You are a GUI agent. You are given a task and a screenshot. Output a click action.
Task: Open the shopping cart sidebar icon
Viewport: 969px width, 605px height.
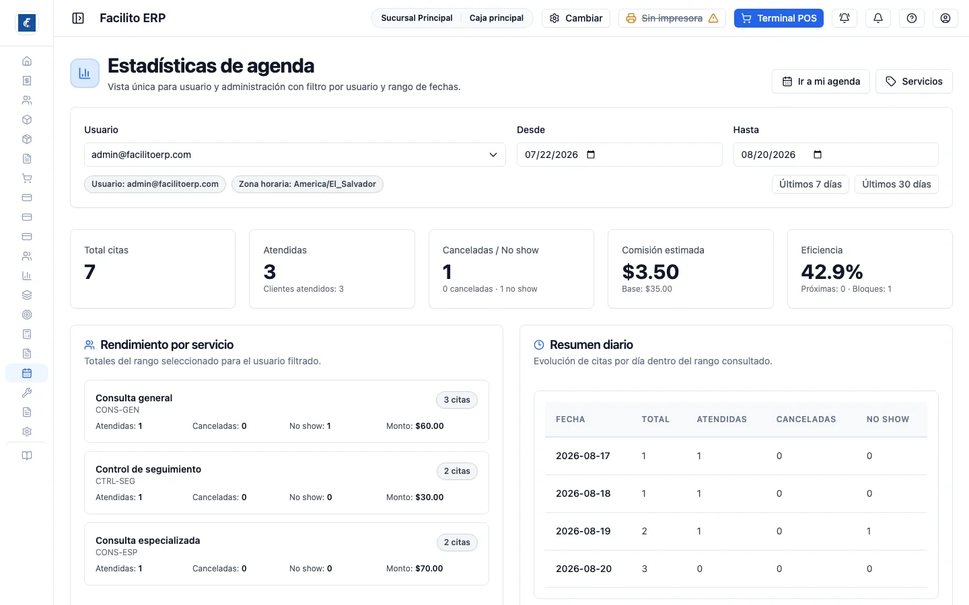point(27,178)
